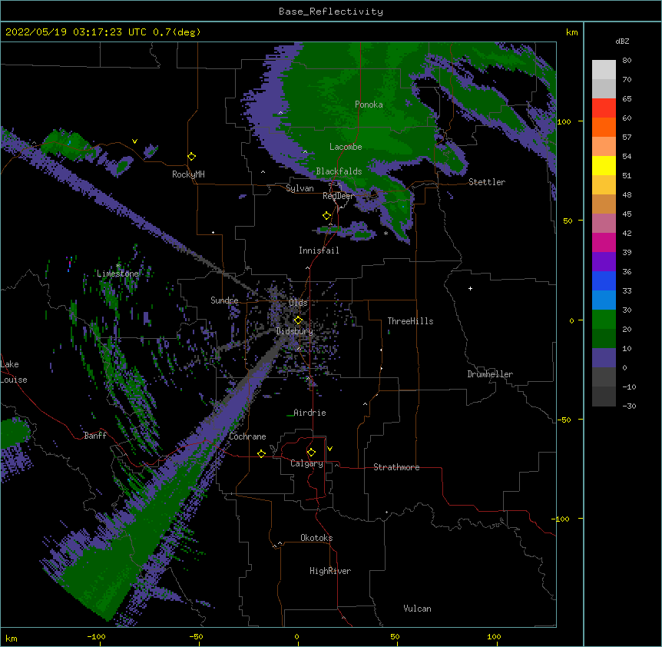Click the Base_Reflectivity title text

pos(330,12)
